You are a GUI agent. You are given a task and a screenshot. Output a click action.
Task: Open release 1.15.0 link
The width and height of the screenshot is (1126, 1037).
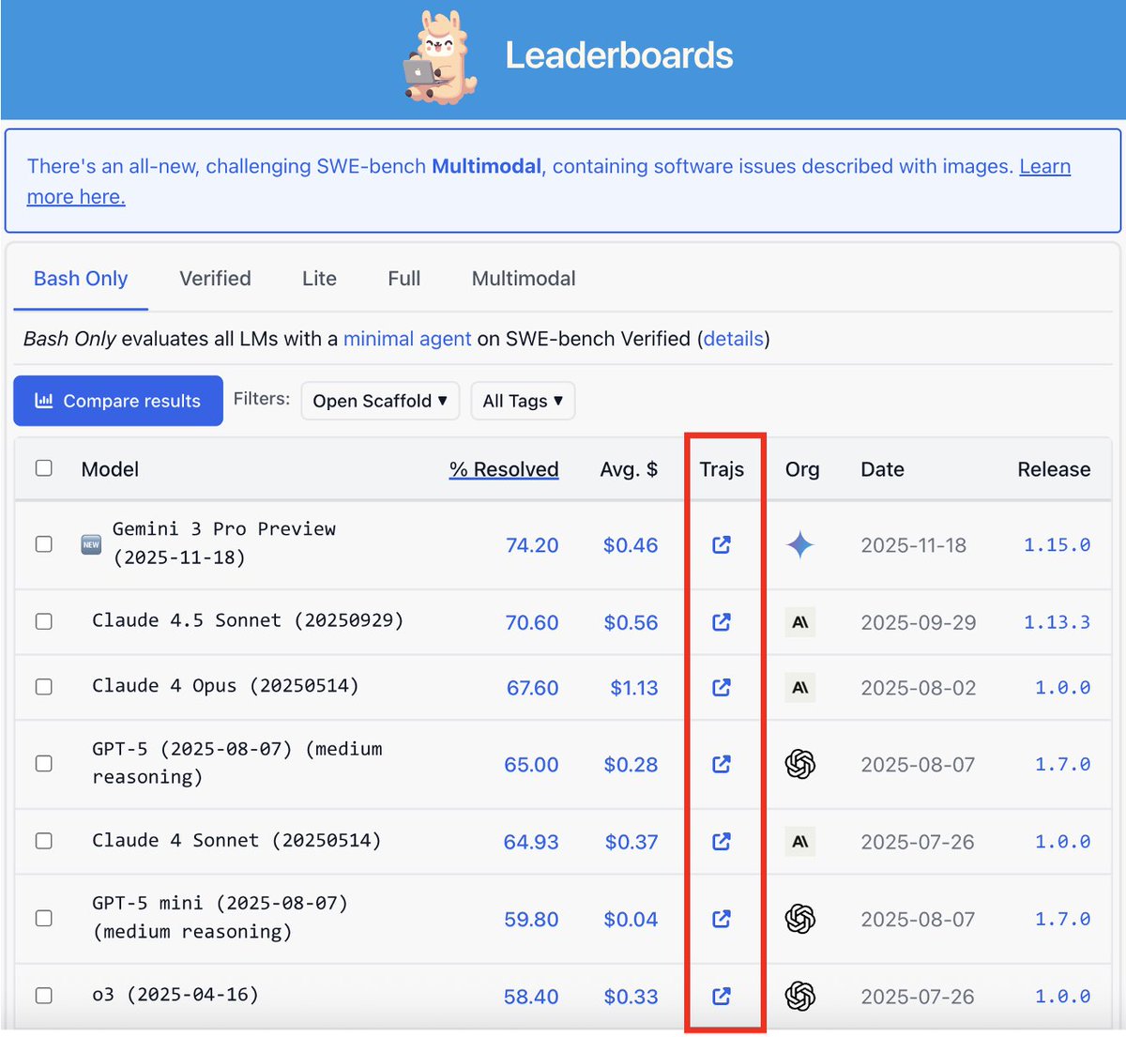1057,544
